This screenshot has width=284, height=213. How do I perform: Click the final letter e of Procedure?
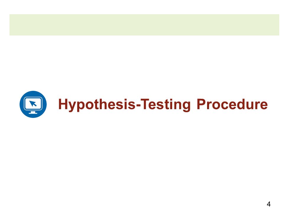click(x=264, y=105)
